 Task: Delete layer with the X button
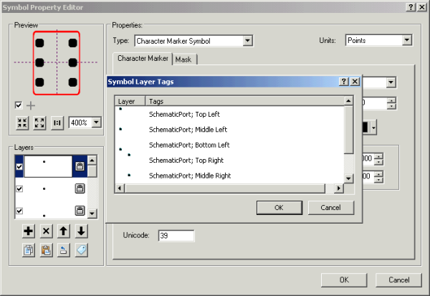(46, 231)
